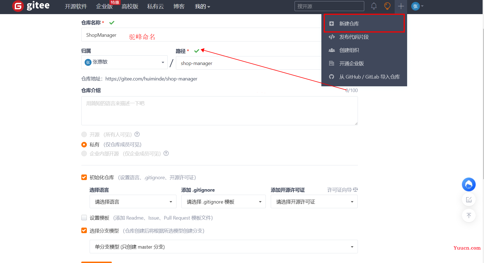The height and width of the screenshot is (263, 484).
Task: Click the 发布代码片段 code icon
Action: (x=332, y=37)
